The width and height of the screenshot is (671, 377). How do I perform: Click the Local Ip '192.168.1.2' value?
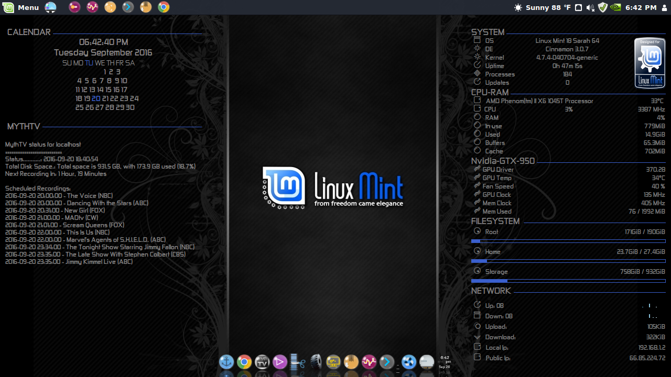[652, 348]
